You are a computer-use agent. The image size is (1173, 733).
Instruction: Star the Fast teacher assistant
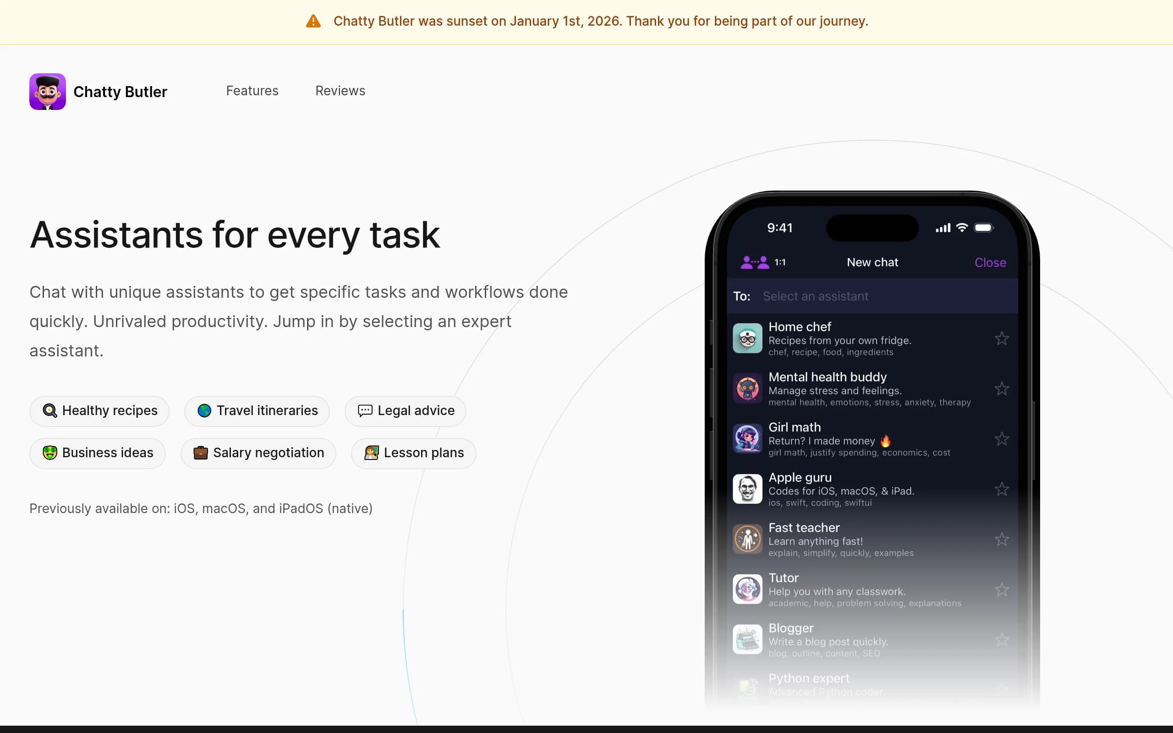[x=1002, y=539]
